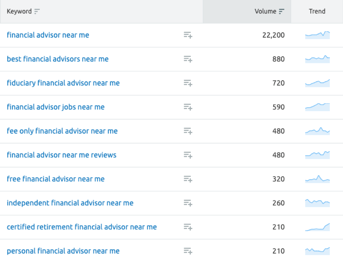Add "fee only financial advisor near me" to a list
This screenshot has width=343, height=262.
coord(187,131)
